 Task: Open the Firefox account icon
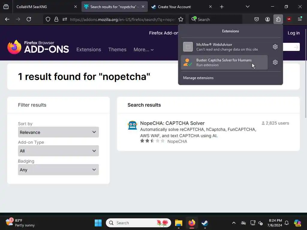pos(267,19)
